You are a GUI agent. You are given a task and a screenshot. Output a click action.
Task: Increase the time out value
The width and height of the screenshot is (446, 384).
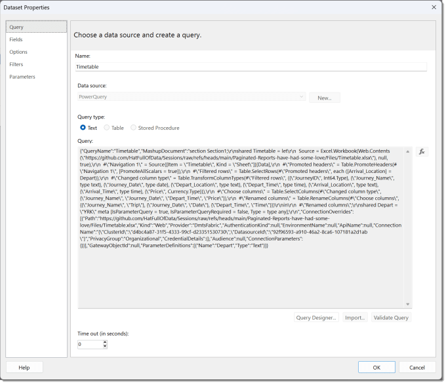105,343
